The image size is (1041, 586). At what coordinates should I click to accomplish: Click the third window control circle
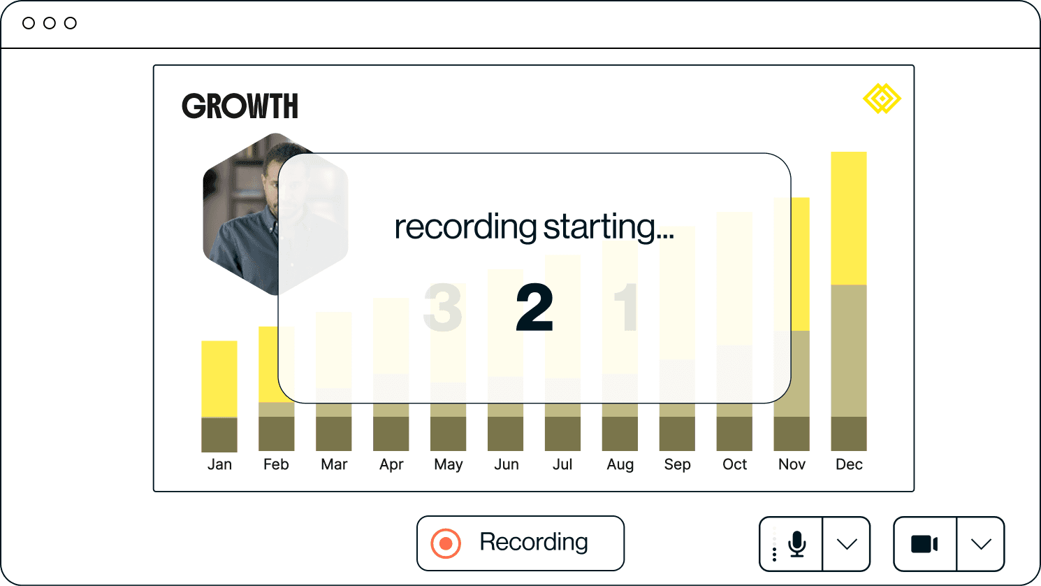pos(71,23)
